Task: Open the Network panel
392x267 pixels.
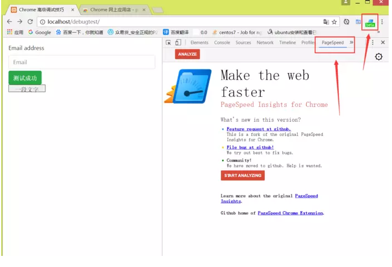Action: (x=265, y=43)
